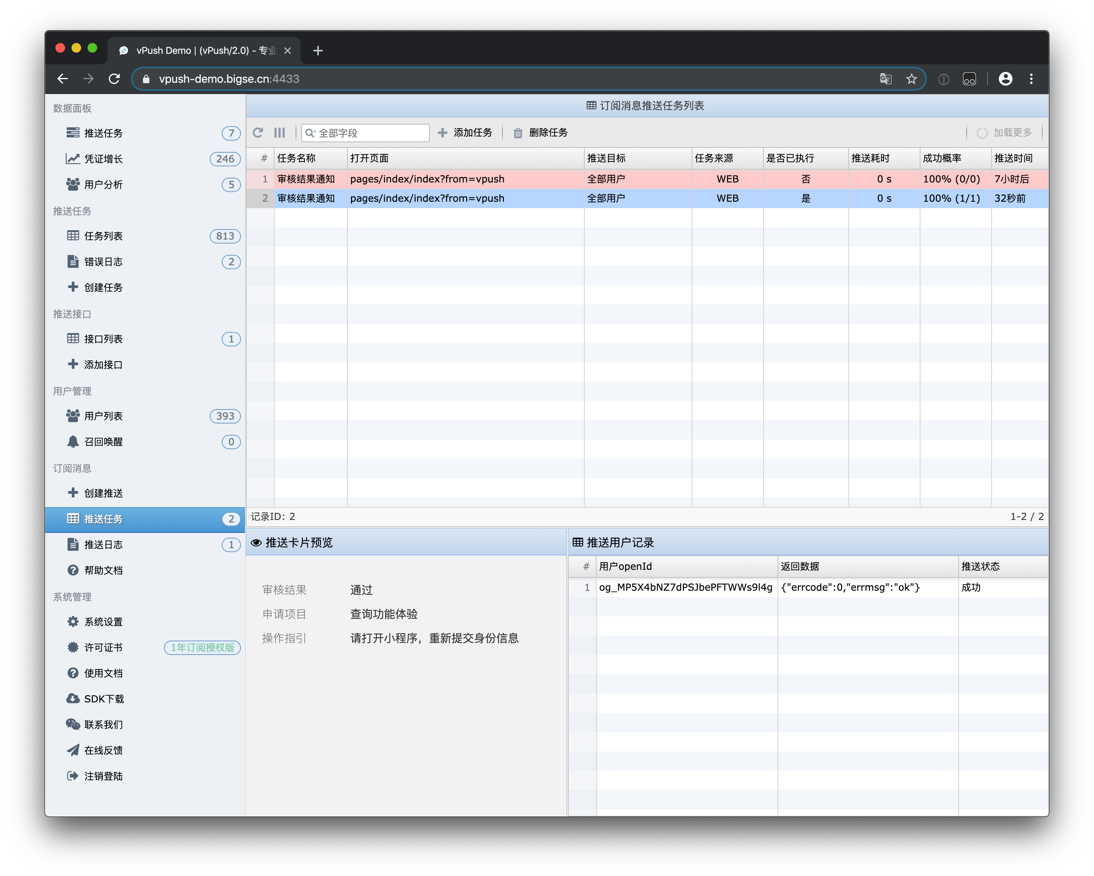This screenshot has width=1094, height=876.
Task: Sort by the 推送目标 column header
Action: (x=638, y=158)
